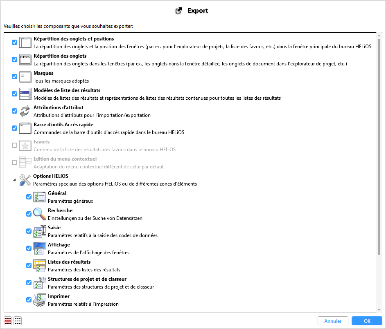The width and height of the screenshot is (386, 329).
Task: Click the Attributions d'attribut arrows icon
Action: [x=25, y=111]
